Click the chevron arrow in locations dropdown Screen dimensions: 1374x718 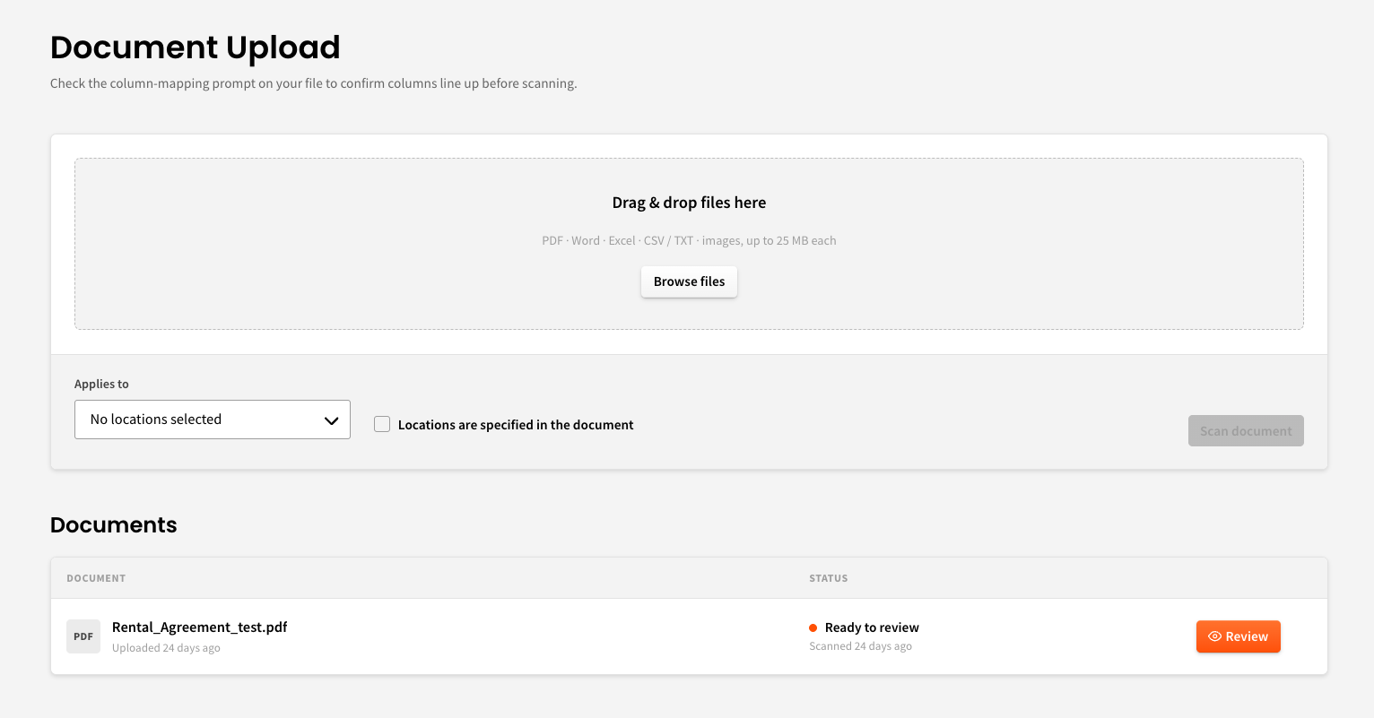[331, 420]
